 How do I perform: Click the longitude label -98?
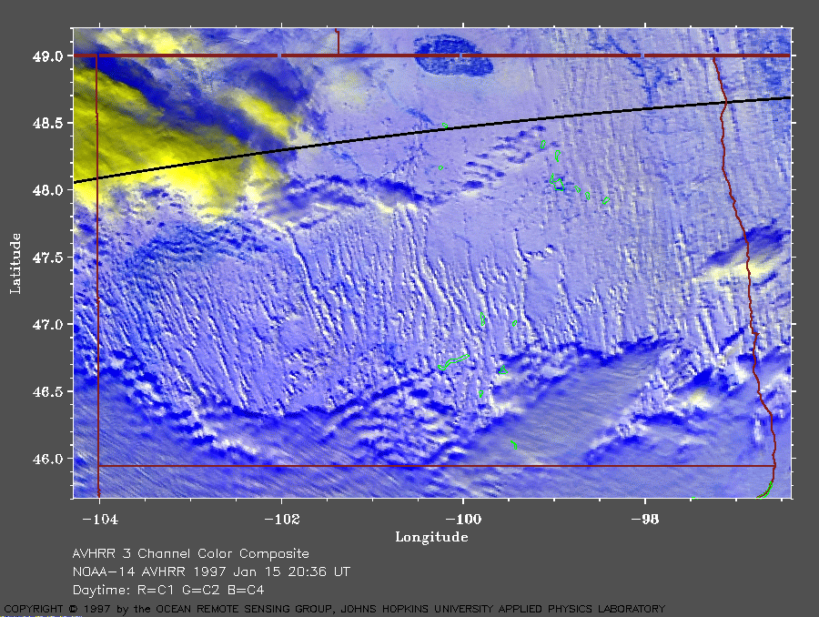coord(645,519)
